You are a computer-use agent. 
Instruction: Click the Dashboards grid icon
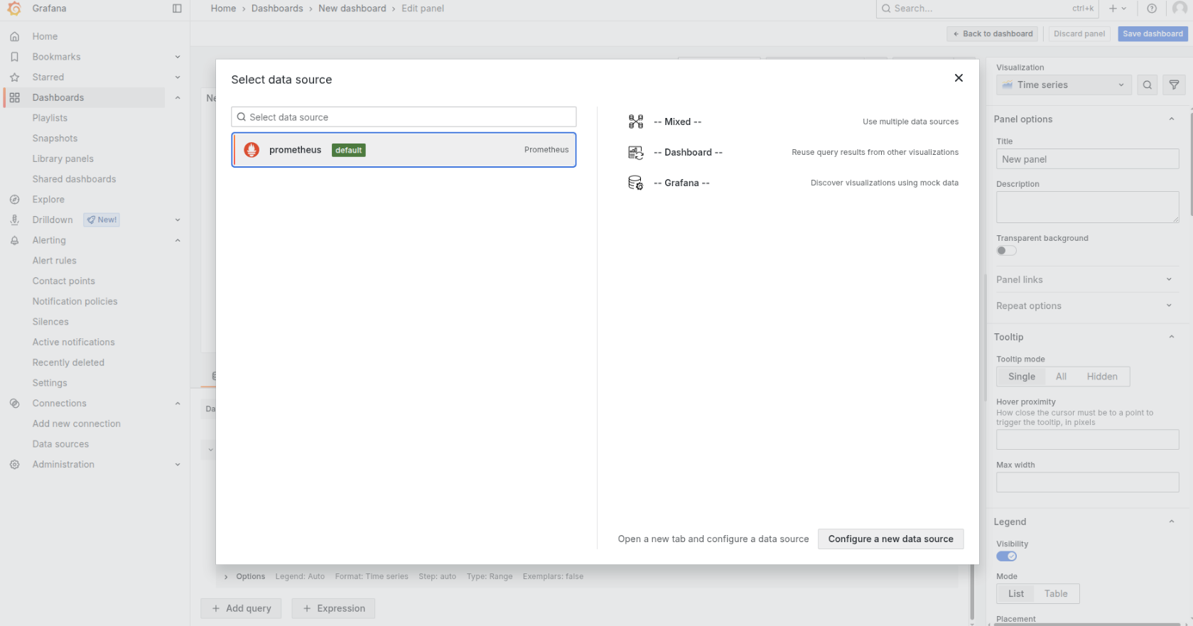[14, 97]
